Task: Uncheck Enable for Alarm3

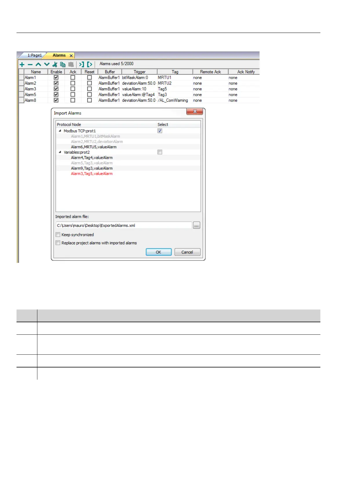Action: pos(56,89)
